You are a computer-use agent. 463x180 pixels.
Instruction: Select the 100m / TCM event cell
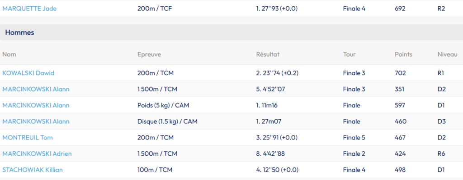pyautogui.click(x=155, y=170)
